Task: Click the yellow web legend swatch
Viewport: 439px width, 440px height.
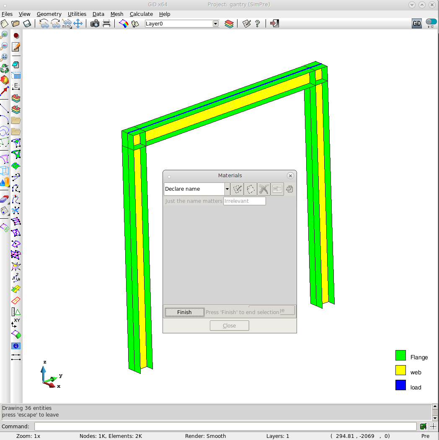Action: tap(401, 370)
